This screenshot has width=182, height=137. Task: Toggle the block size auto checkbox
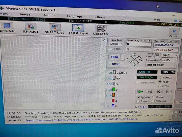click(x=157, y=57)
